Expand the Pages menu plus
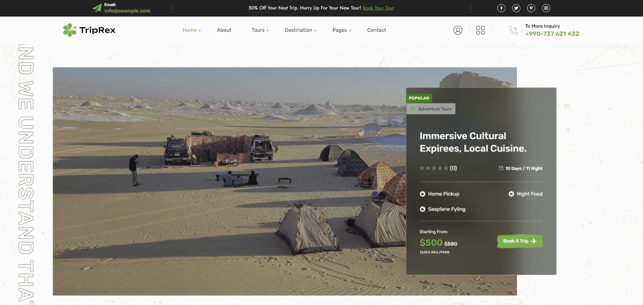 [x=350, y=30]
